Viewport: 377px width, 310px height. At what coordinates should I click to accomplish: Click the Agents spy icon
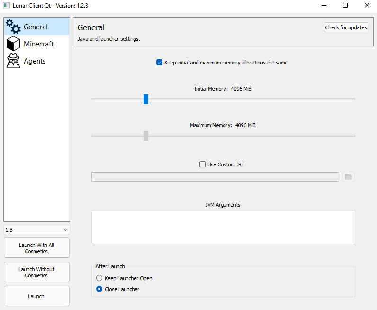tap(13, 61)
